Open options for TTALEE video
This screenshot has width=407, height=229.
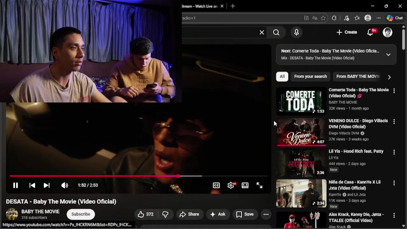point(394,215)
